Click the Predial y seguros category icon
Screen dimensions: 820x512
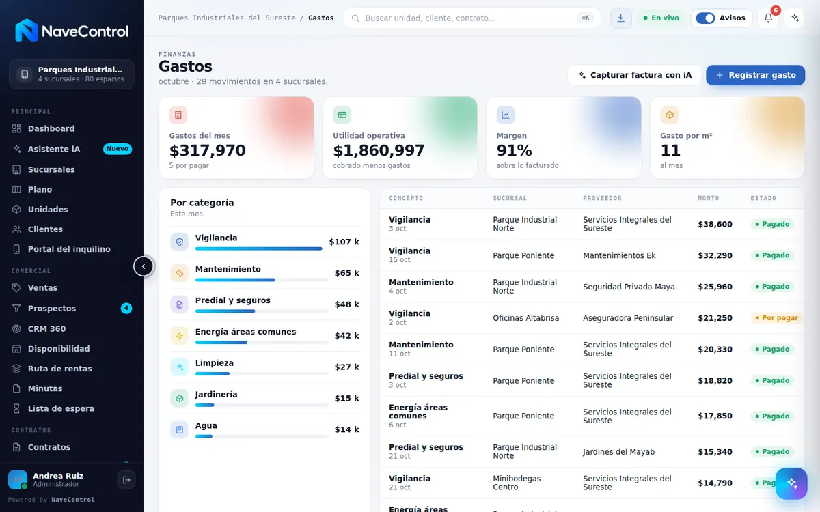180,304
